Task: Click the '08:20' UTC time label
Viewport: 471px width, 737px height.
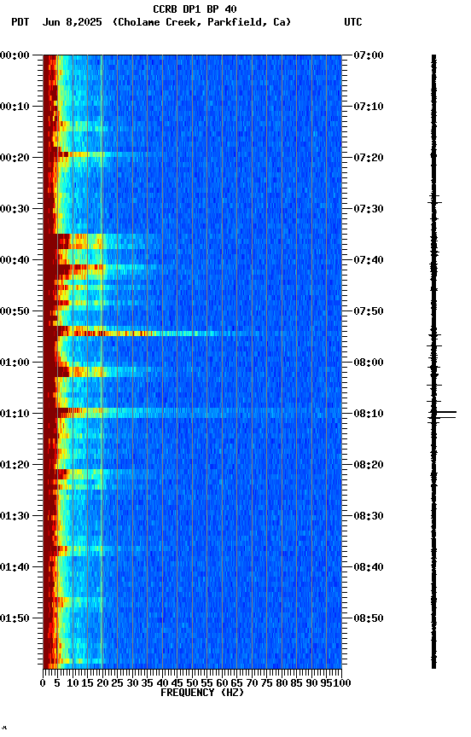Action: (368, 466)
